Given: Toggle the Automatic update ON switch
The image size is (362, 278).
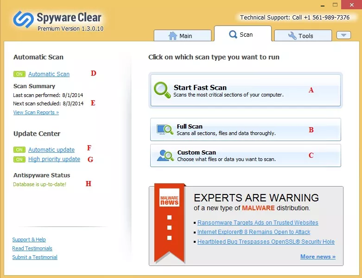Looking at the screenshot, I should click(x=19, y=150).
